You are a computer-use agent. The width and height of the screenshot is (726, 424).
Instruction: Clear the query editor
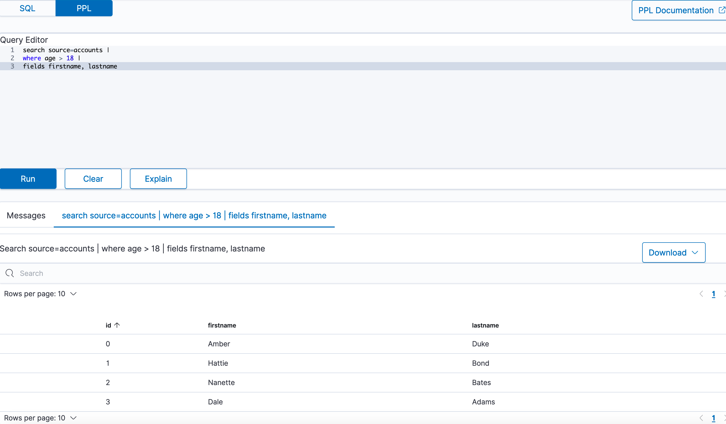point(93,178)
